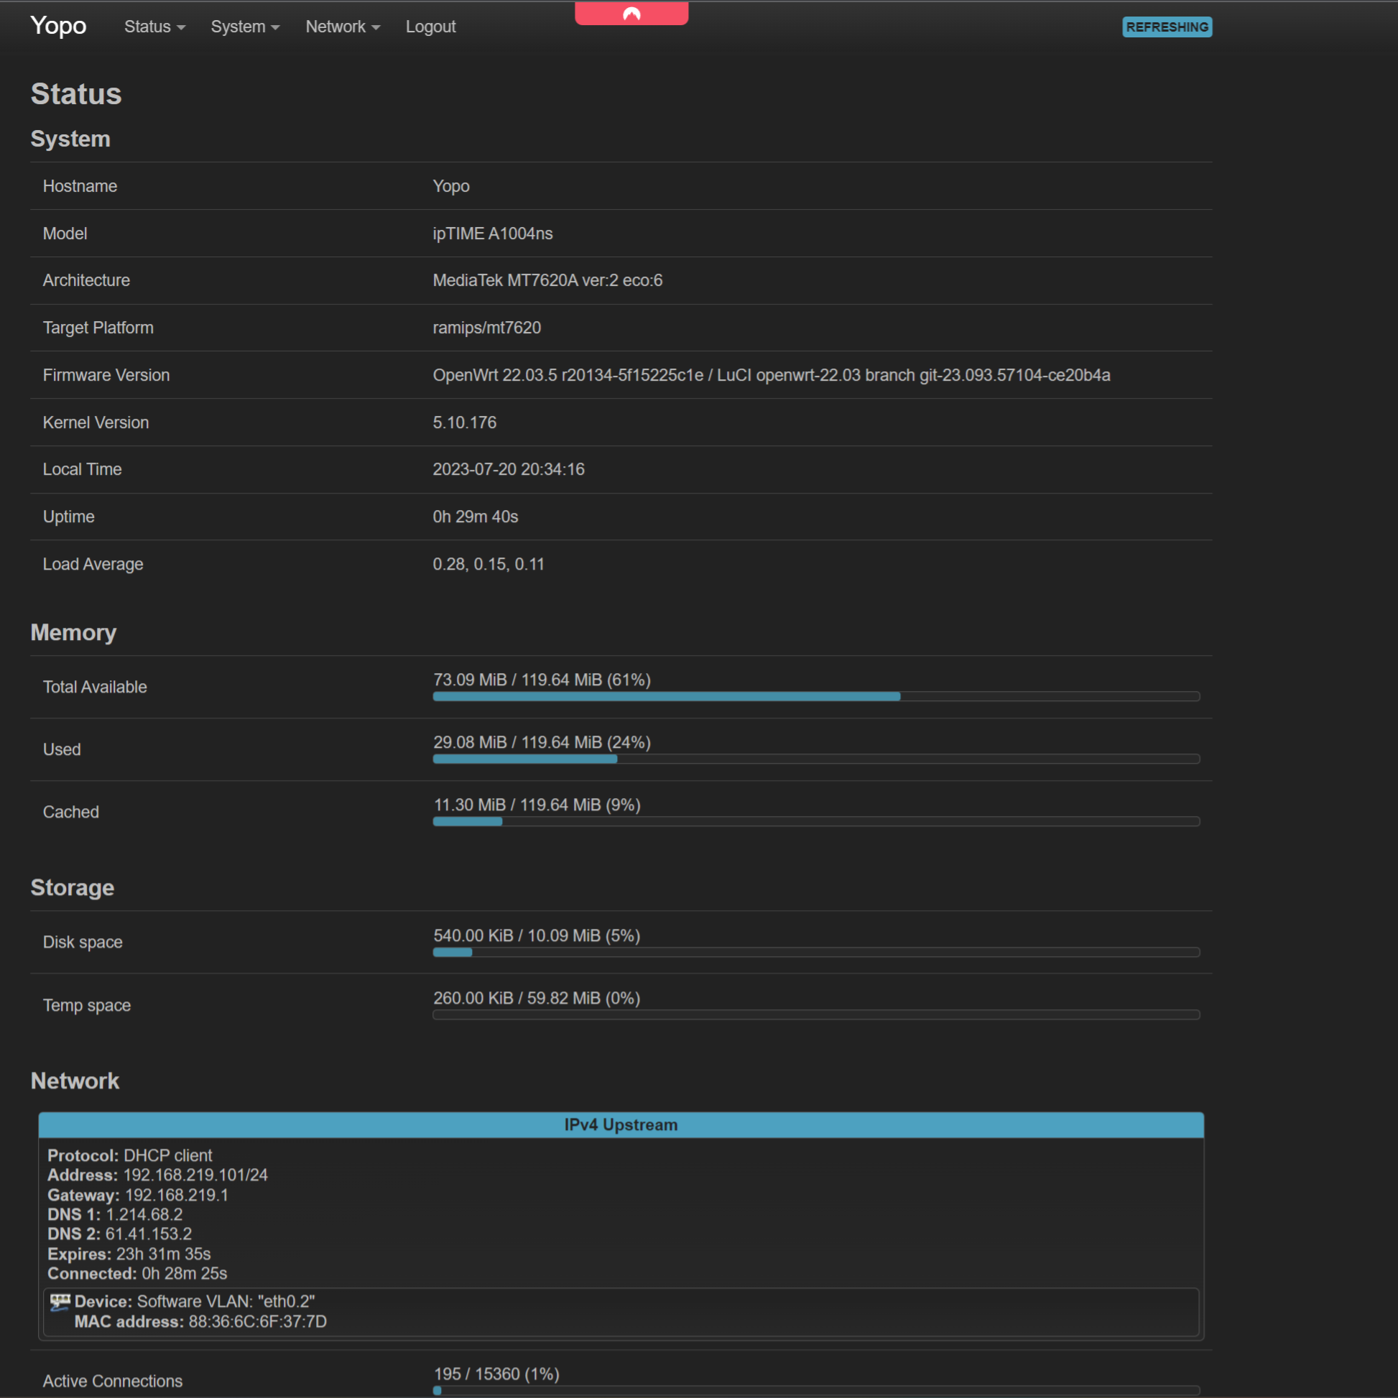Open the System dropdown menu
Screen dimensions: 1398x1398
244,27
